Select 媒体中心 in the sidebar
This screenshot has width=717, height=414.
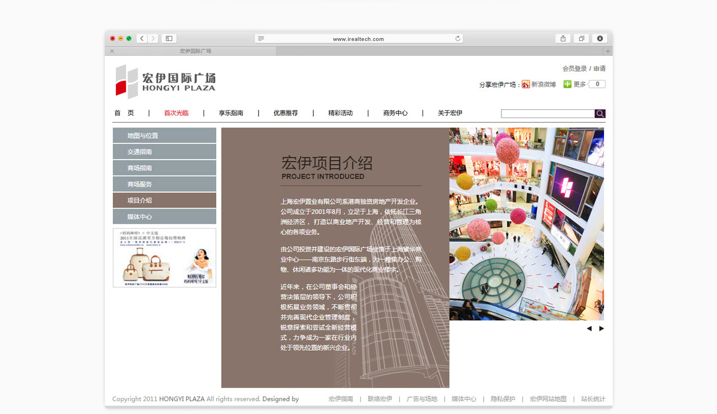click(x=164, y=216)
